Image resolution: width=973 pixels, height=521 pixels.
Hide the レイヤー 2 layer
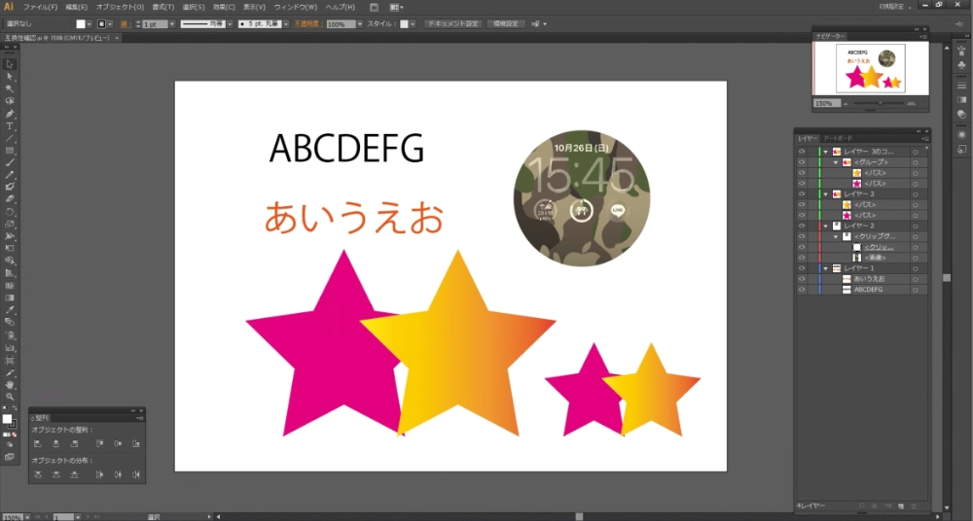click(x=802, y=226)
